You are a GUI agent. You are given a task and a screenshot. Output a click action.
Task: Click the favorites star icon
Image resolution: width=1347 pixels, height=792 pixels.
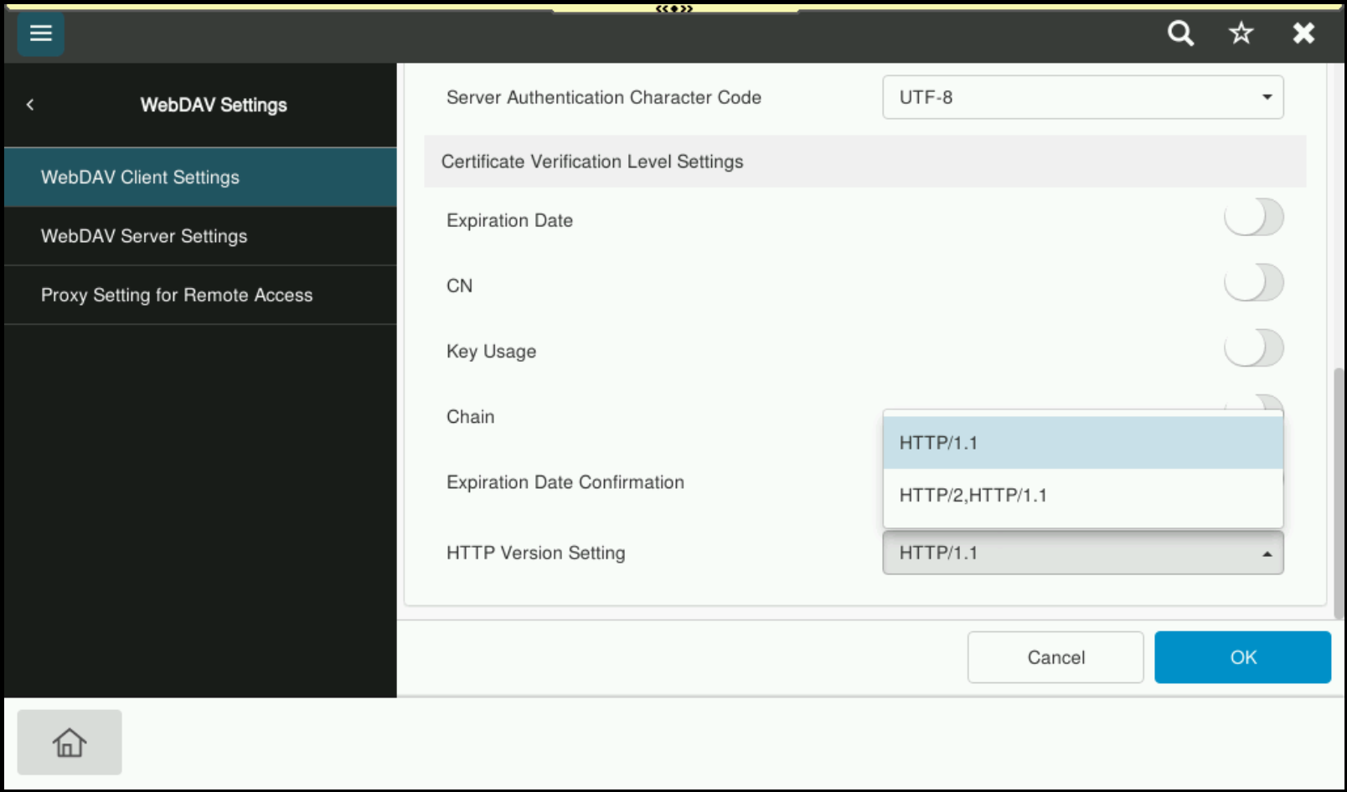pyautogui.click(x=1241, y=33)
